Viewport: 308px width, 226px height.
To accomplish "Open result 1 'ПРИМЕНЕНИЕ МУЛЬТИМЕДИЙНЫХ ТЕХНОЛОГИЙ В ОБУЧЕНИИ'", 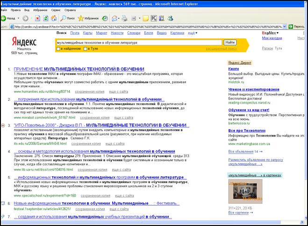I will (79, 69).
